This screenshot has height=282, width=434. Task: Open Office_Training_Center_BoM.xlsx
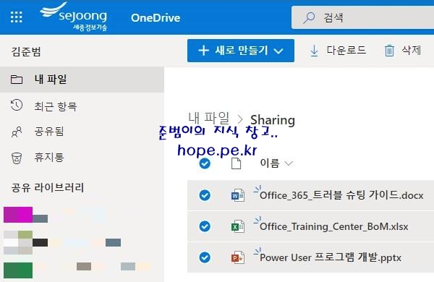point(333,226)
